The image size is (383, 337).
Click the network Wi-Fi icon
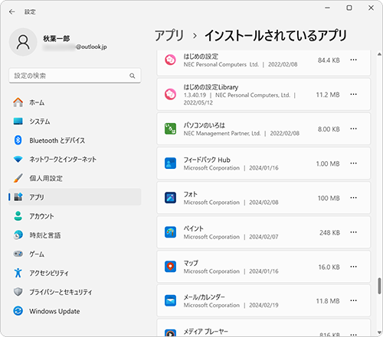pyautogui.click(x=18, y=160)
